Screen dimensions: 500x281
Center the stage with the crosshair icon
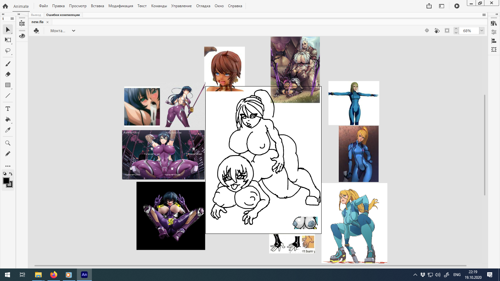point(427,31)
